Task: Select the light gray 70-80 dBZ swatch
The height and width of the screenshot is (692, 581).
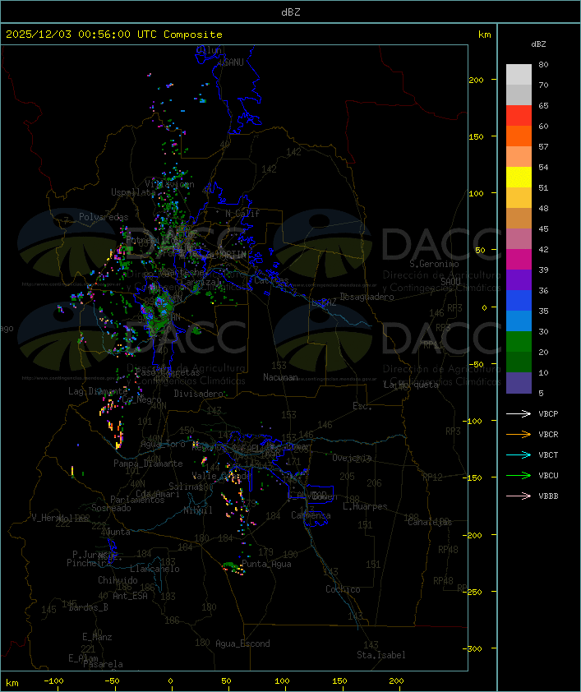Action: pos(519,75)
